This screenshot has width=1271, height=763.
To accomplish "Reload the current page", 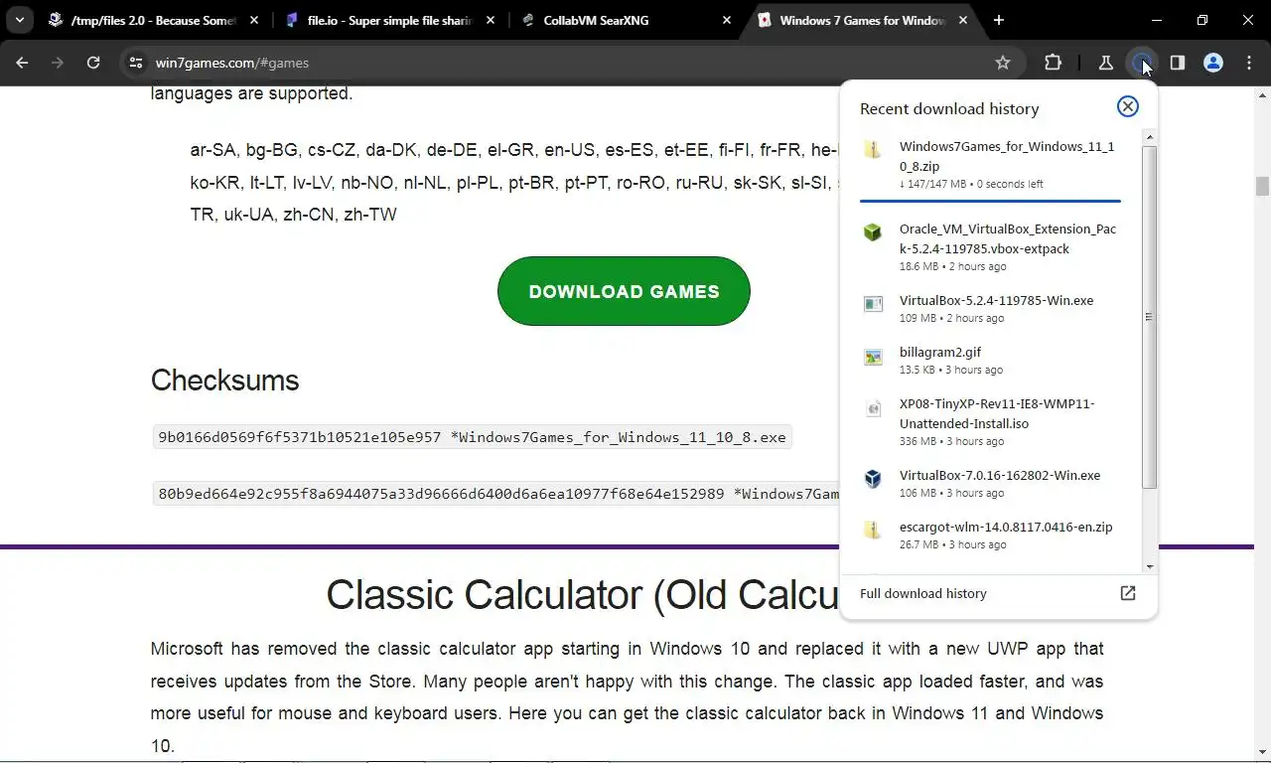I will click(93, 63).
